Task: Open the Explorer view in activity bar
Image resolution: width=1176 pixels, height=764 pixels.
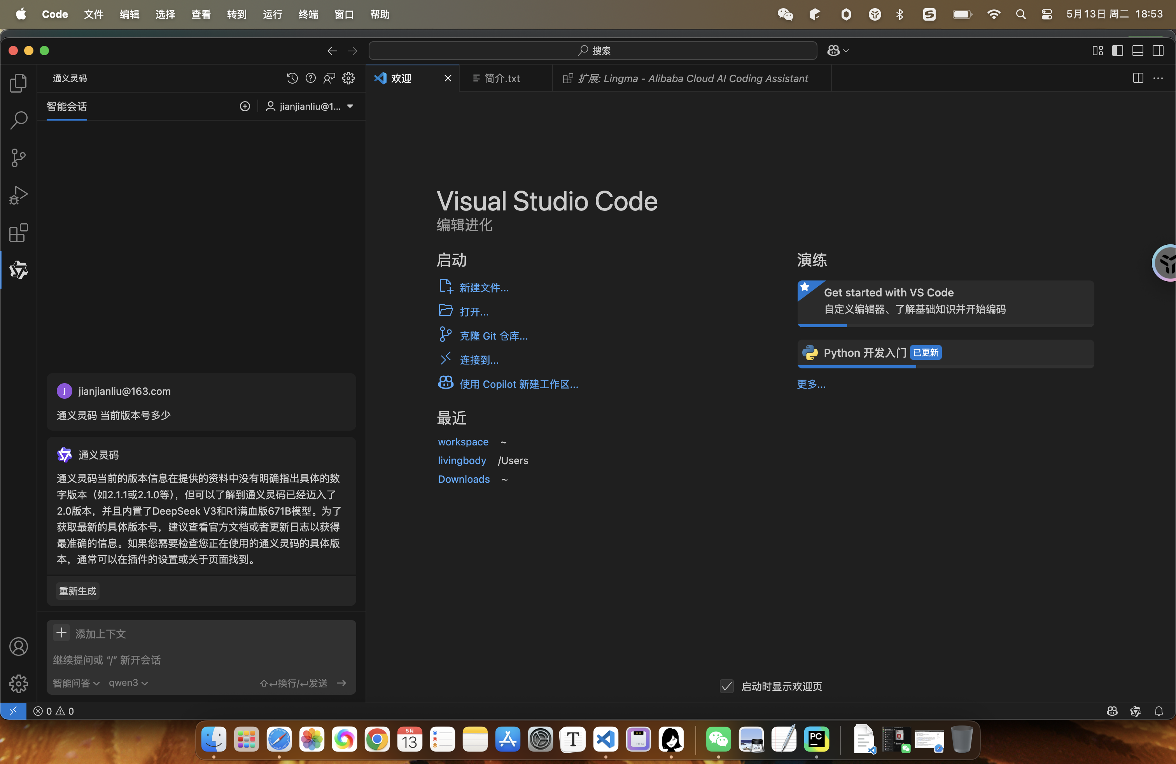Action: click(18, 83)
